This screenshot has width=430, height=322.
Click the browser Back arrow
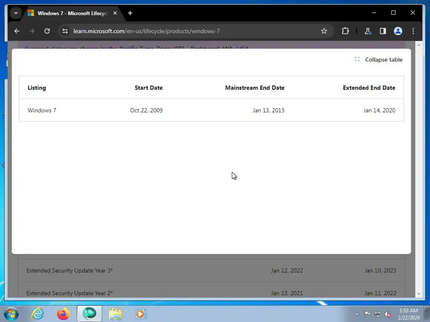[x=17, y=31]
